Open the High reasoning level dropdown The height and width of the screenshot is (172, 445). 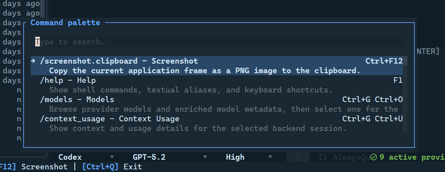[x=249, y=157]
